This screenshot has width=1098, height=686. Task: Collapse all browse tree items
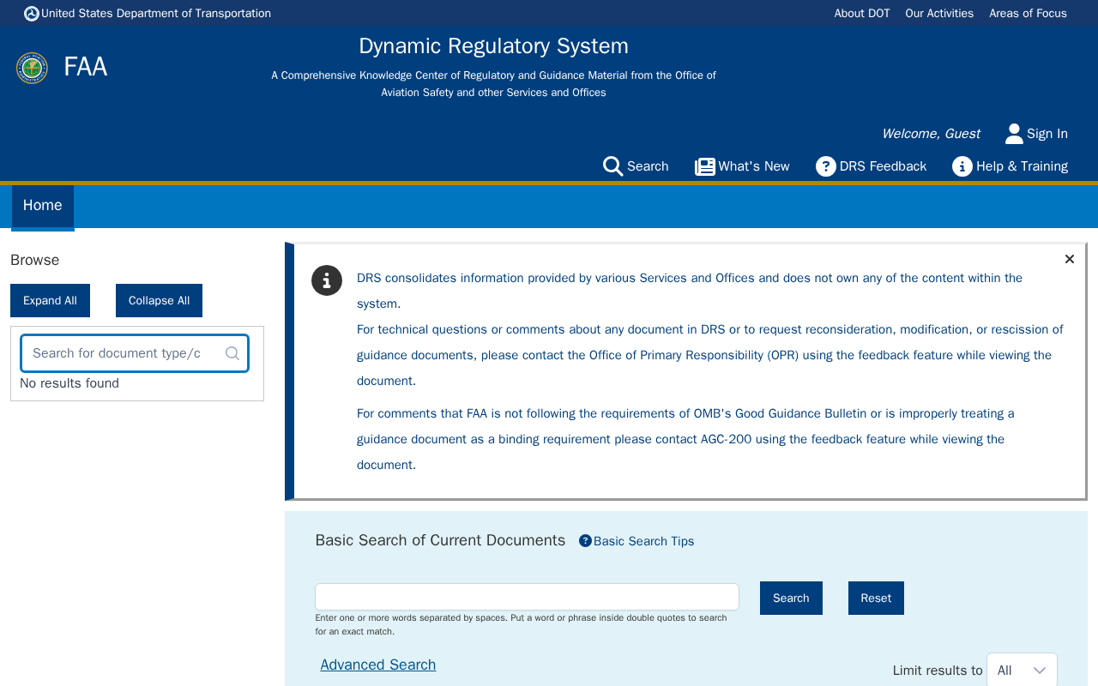[159, 300]
